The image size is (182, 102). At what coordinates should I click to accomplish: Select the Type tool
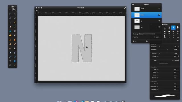coord(10,61)
